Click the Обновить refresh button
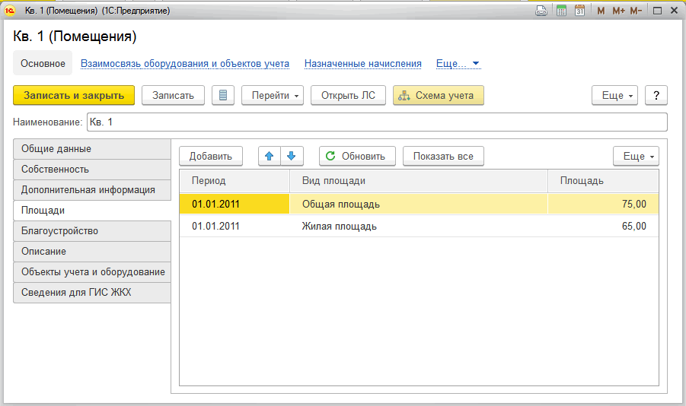 [x=356, y=156]
